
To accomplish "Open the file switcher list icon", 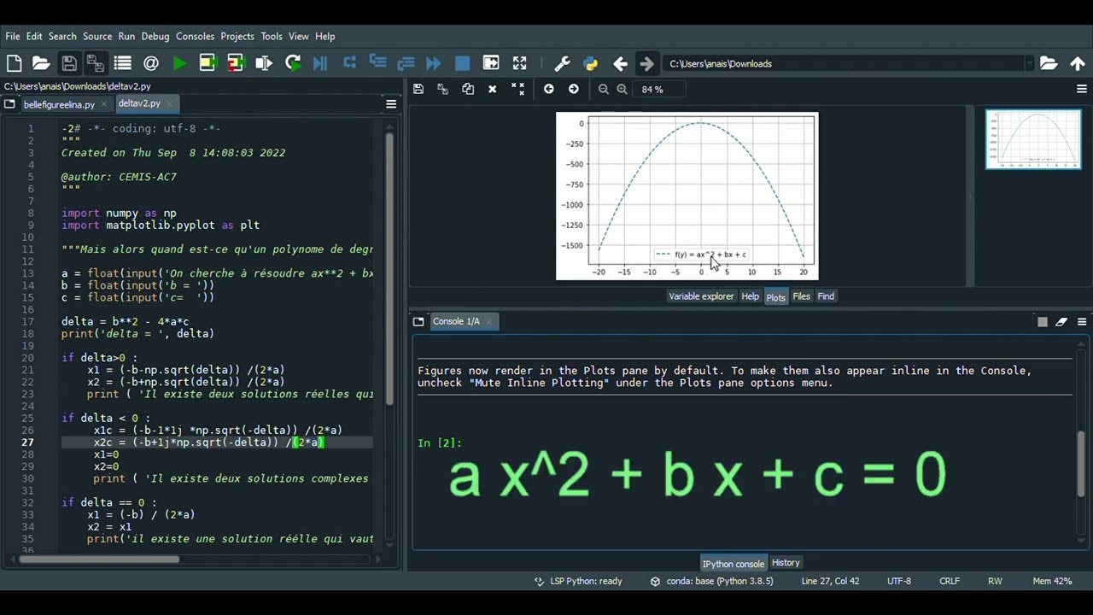I will click(123, 63).
